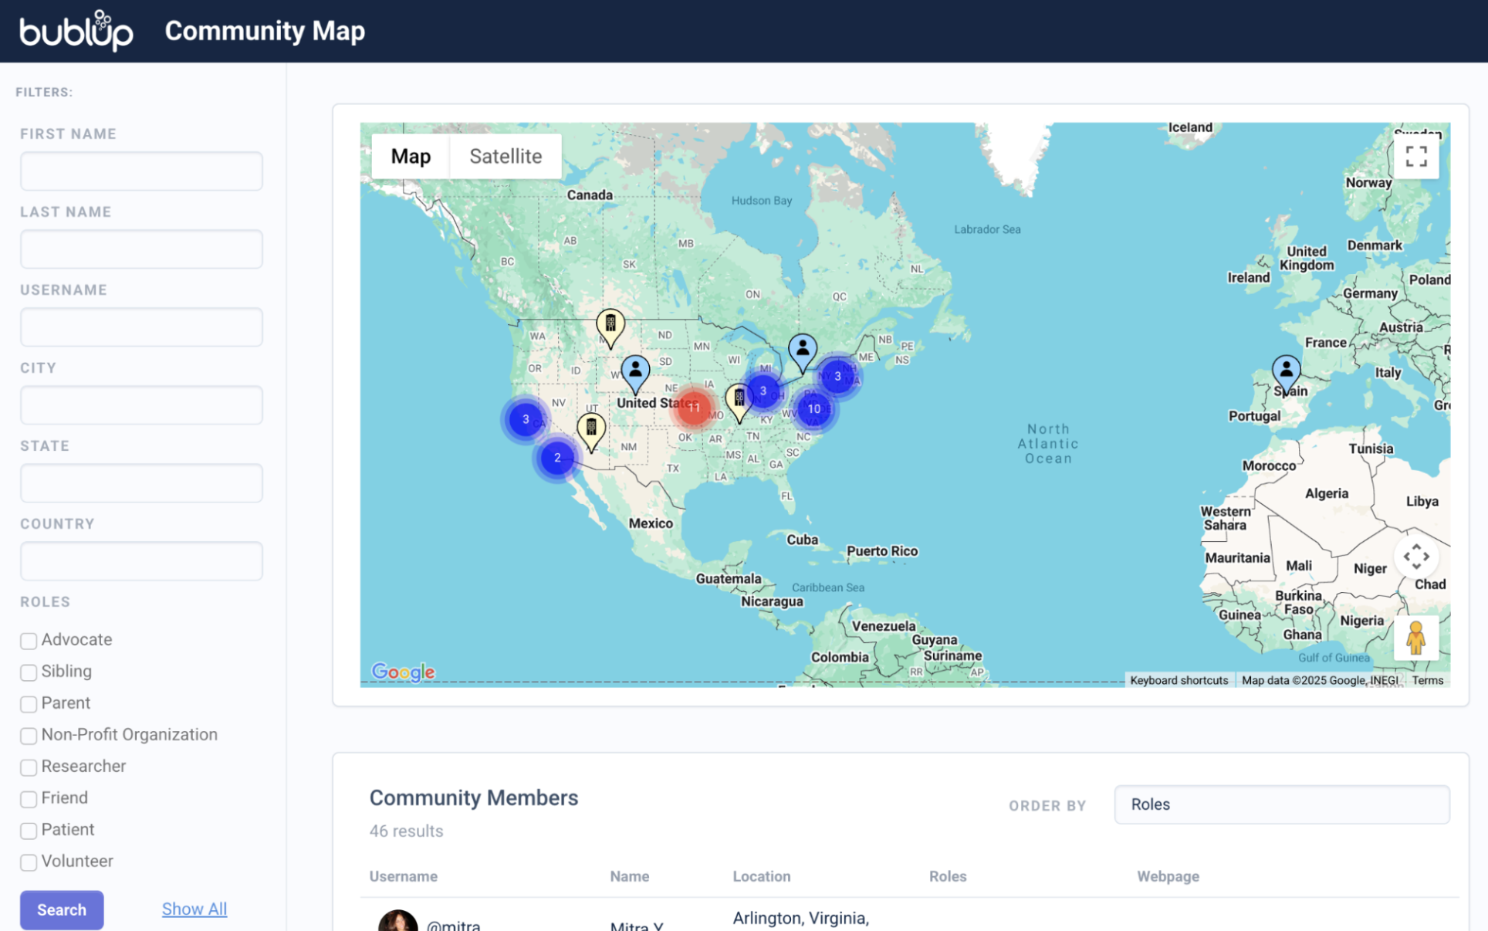Image resolution: width=1488 pixels, height=931 pixels.
Task: Click the bublup logo
Action: 76,31
